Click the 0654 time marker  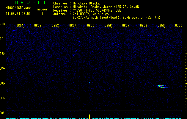pos(73,26)
